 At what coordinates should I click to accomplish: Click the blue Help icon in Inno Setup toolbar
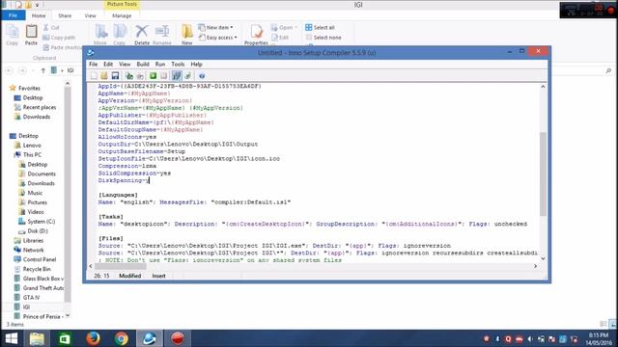(x=202, y=75)
